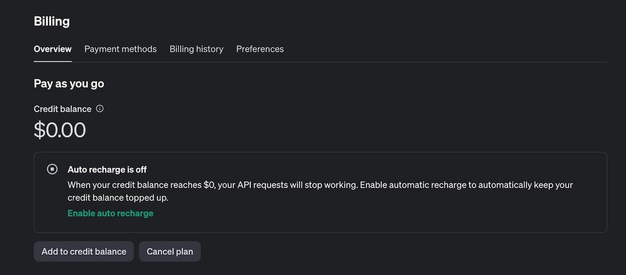Click the Auto recharge is off title
The image size is (626, 275).
pos(107,170)
